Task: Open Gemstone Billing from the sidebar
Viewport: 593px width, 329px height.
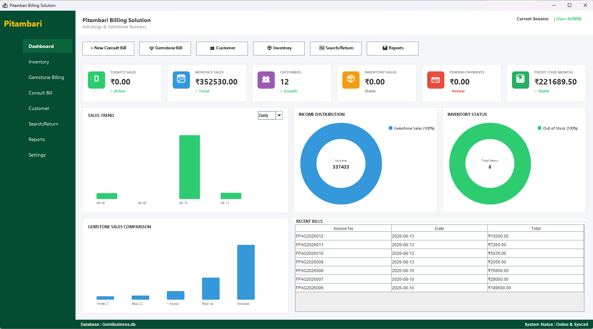Action: coord(46,77)
